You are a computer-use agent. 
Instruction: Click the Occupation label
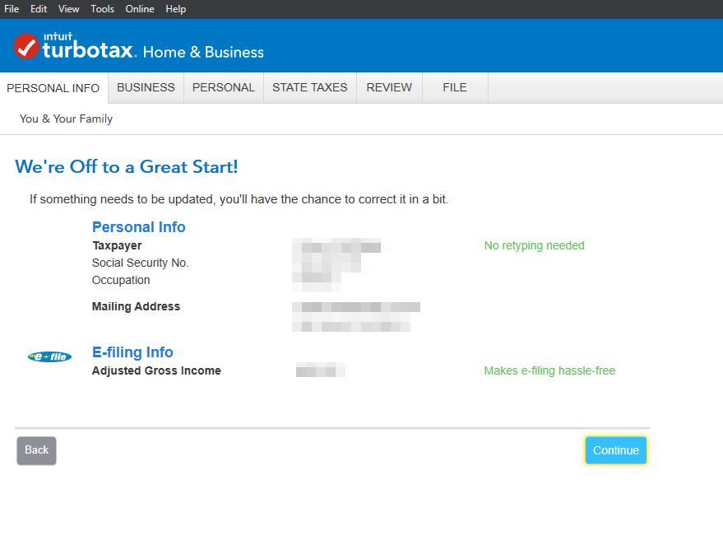click(121, 280)
